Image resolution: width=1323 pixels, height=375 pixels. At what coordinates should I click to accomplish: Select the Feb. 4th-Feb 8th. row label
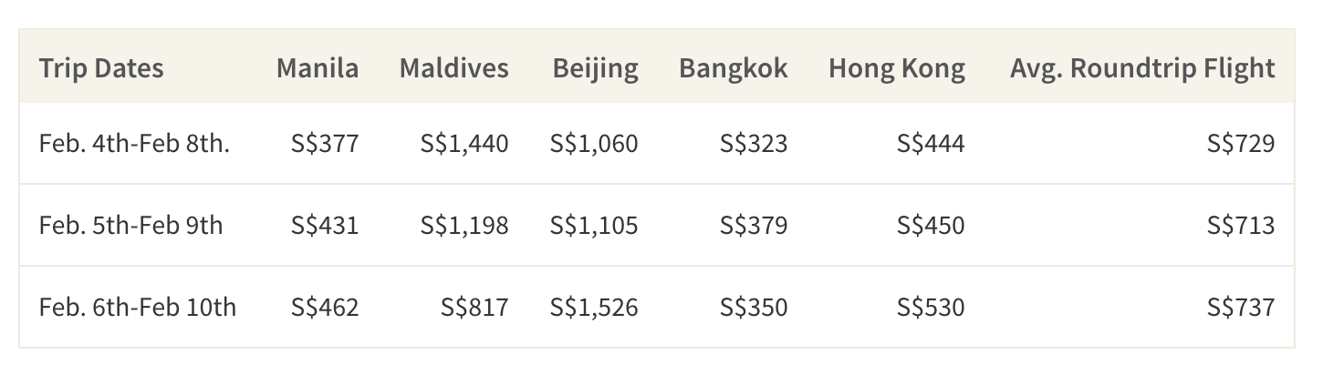(x=134, y=143)
